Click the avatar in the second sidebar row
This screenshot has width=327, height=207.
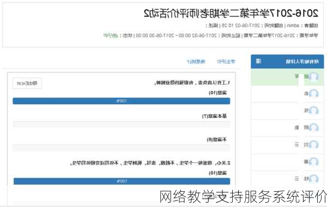tap(313, 94)
